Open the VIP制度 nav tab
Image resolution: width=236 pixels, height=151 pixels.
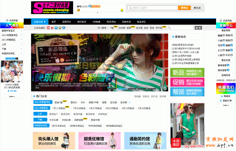(x=96, y=22)
